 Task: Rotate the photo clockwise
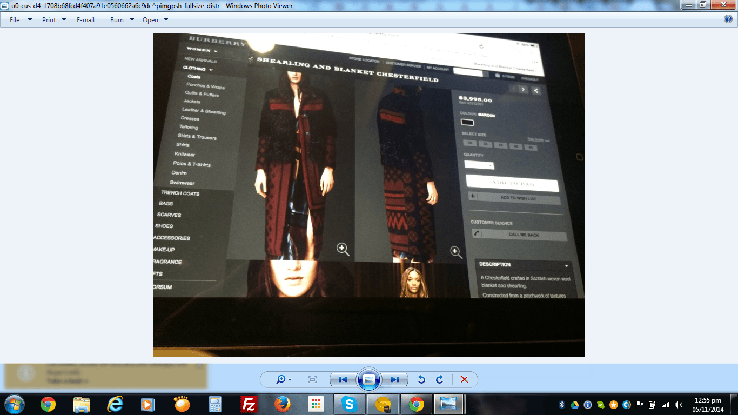(x=440, y=380)
